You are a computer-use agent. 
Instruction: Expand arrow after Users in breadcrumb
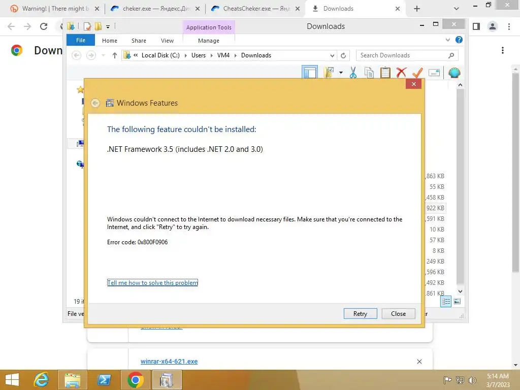(212, 55)
